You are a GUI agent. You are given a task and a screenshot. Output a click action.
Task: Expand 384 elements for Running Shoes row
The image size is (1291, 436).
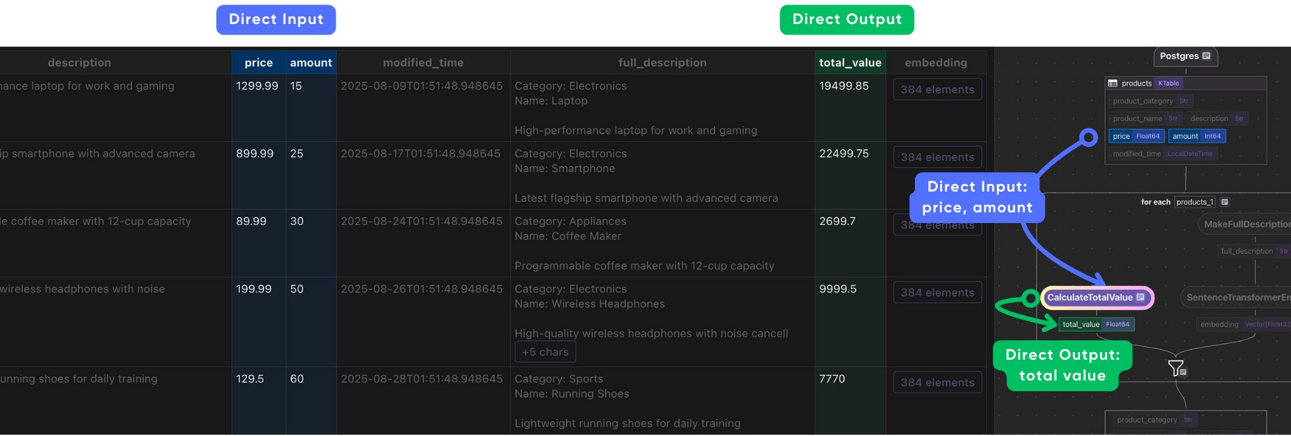pos(938,382)
